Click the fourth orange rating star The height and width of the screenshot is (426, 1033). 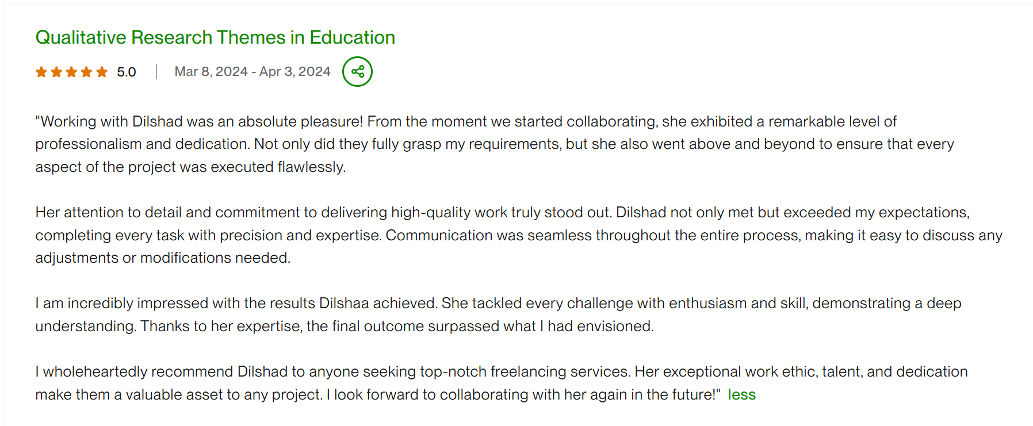[x=87, y=72]
